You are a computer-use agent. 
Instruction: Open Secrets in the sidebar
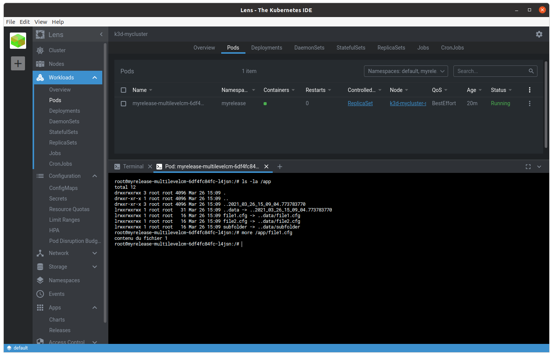pos(58,199)
